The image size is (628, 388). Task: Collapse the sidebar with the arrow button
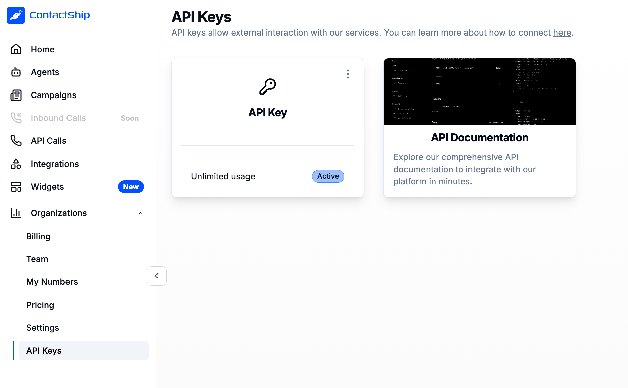point(156,276)
